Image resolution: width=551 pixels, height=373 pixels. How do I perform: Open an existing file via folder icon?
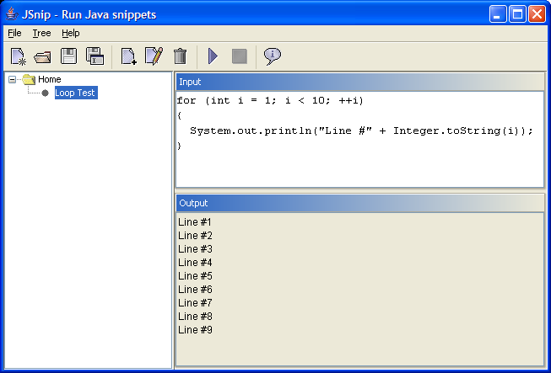42,56
